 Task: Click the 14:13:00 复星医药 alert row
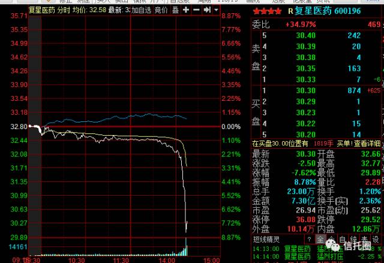tap(317, 249)
